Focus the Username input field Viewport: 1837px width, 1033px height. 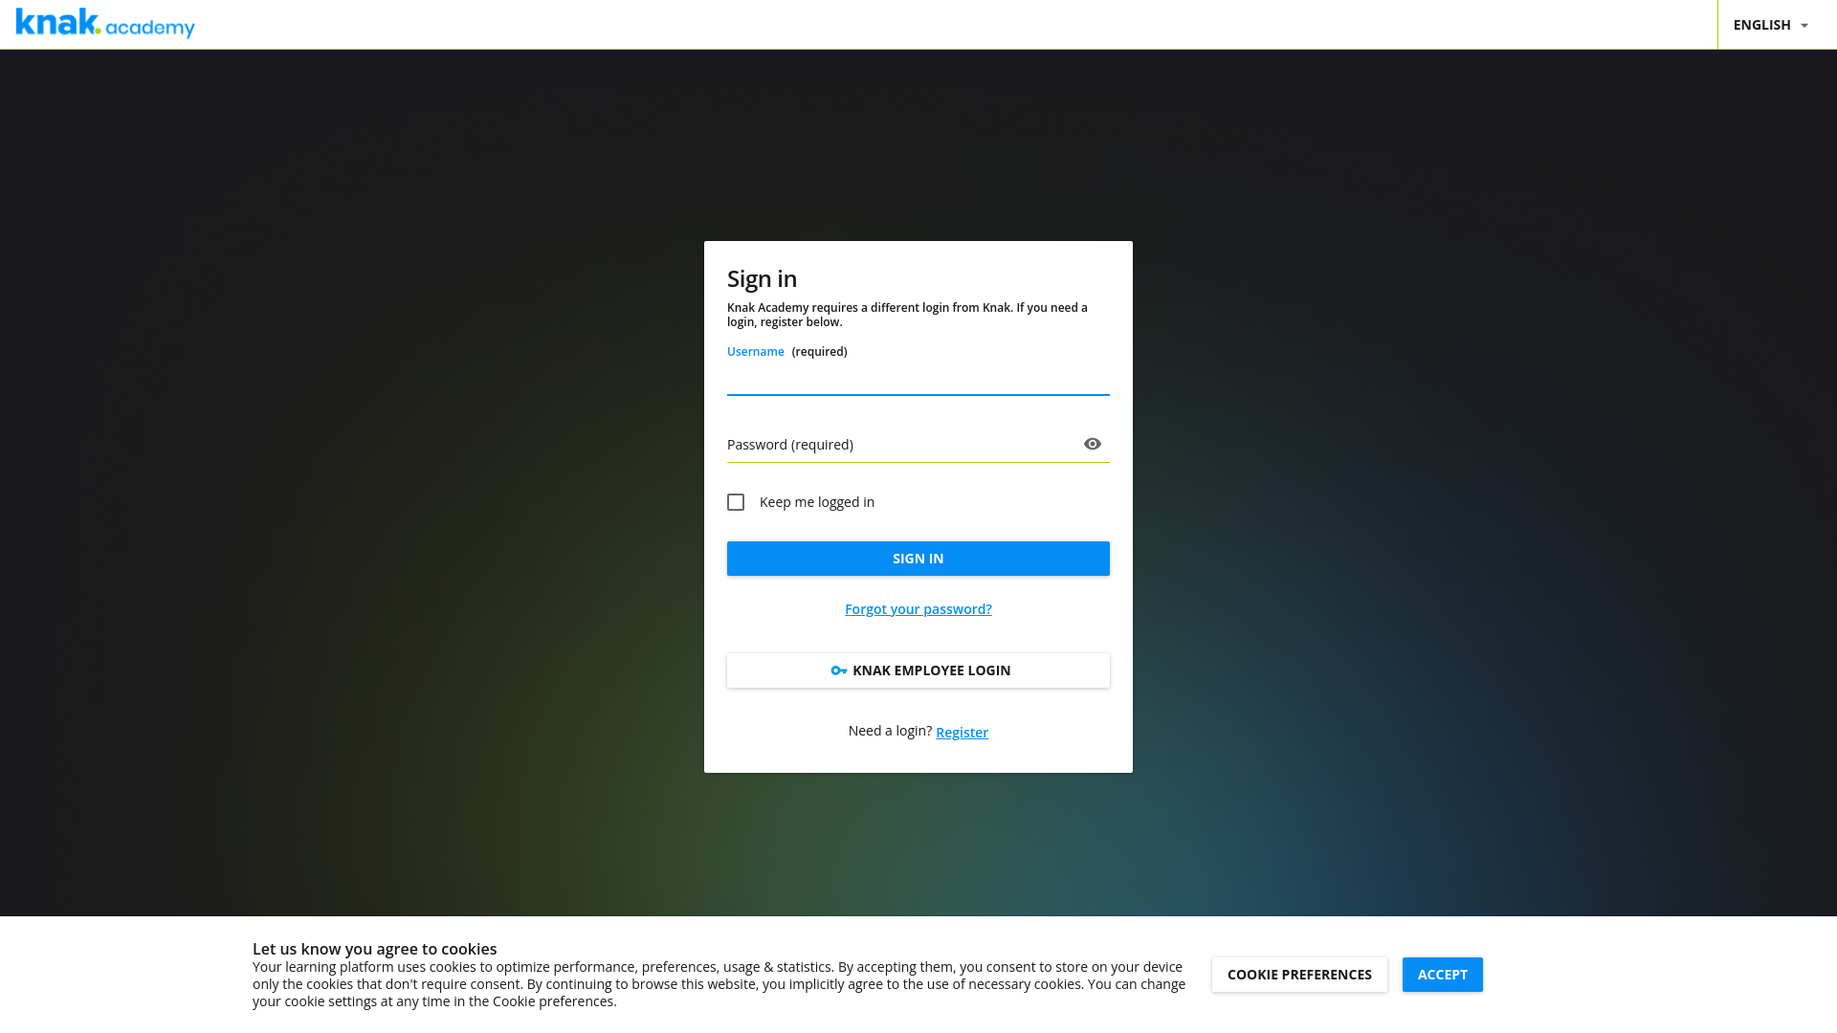coord(918,379)
